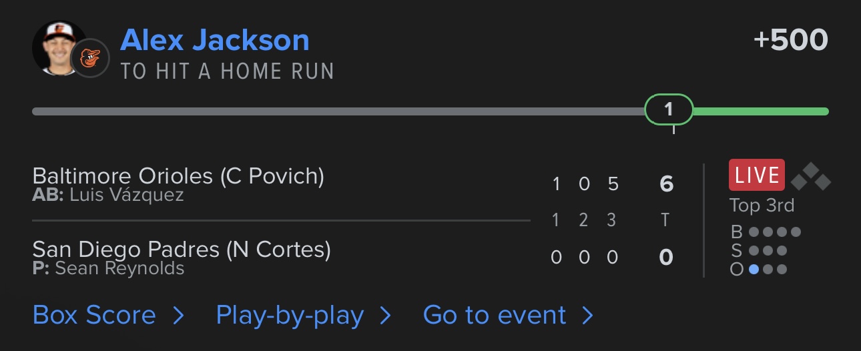861x351 pixels.
Task: Click the strikes count indicator dots
Action: tap(768, 251)
